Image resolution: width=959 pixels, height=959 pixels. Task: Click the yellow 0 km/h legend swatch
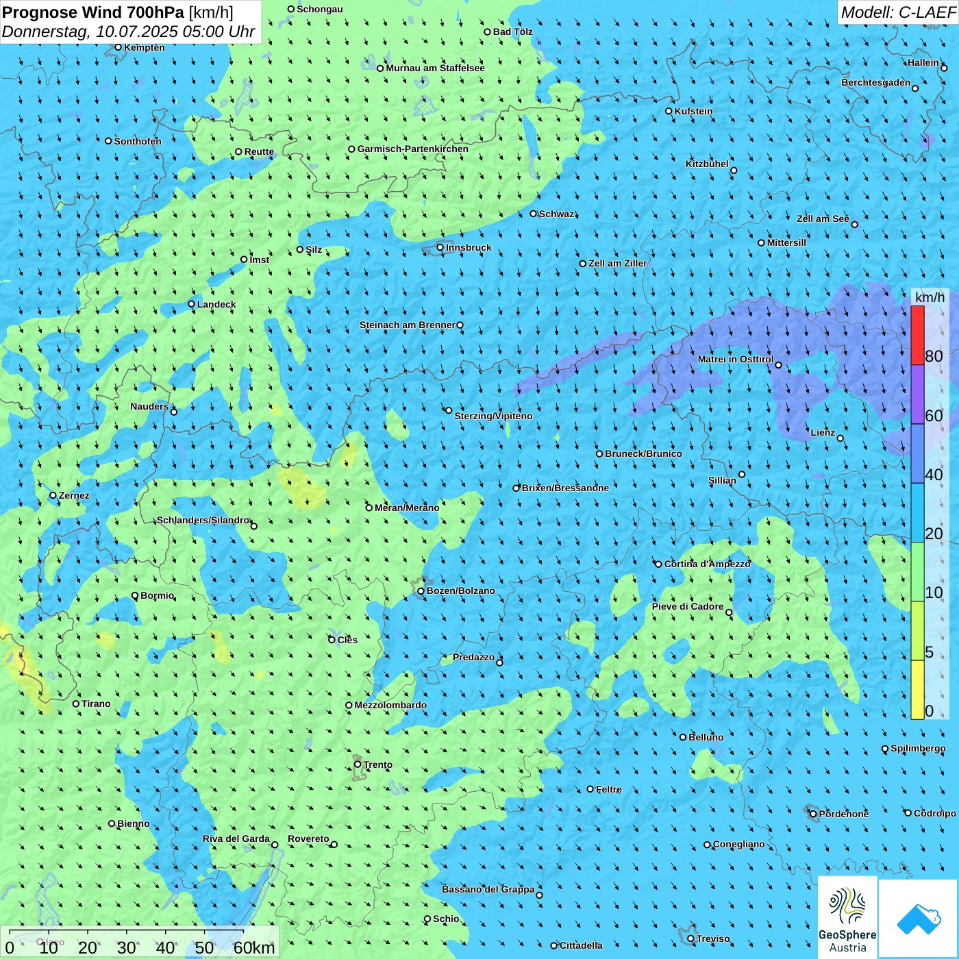click(x=917, y=690)
